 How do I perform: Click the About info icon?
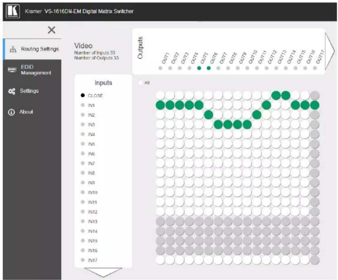[x=12, y=112]
